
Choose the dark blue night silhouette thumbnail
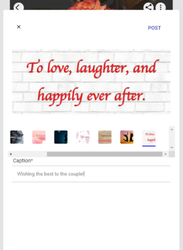pyautogui.click(x=61, y=137)
